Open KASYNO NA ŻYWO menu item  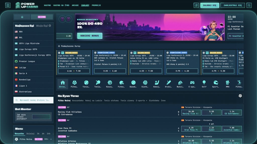point(61,5)
